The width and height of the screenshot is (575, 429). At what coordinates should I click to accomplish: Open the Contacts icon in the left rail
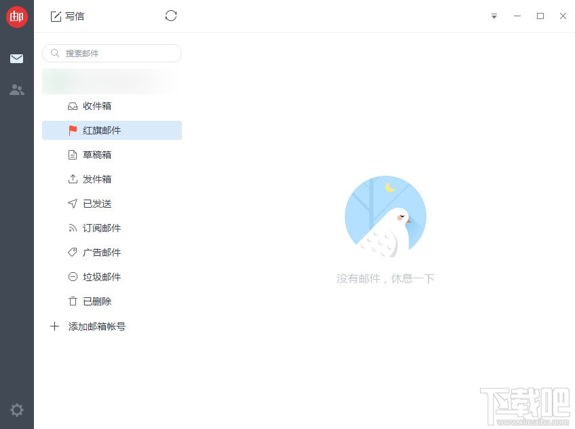(16, 90)
